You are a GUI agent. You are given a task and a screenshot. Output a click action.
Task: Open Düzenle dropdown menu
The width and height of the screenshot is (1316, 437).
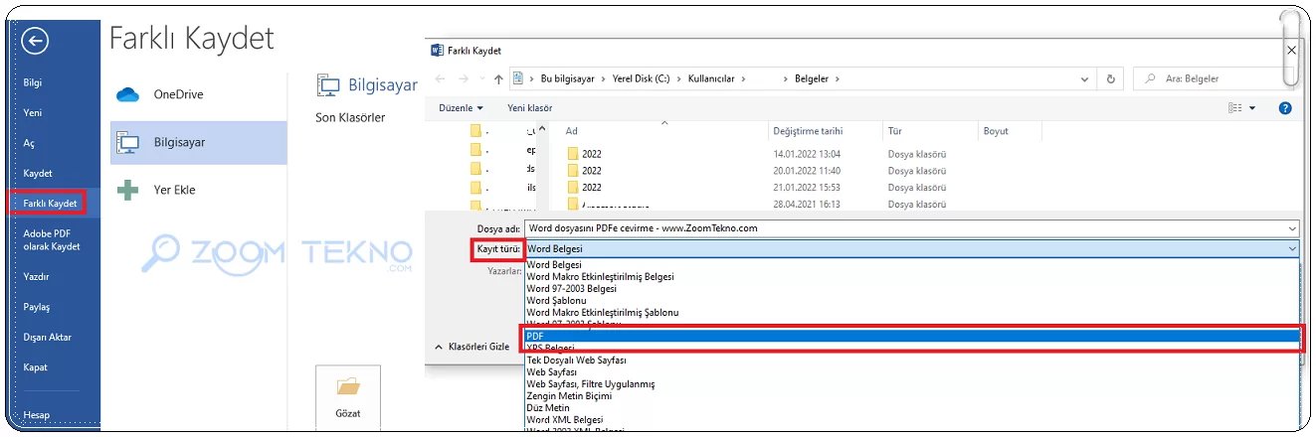pos(461,107)
